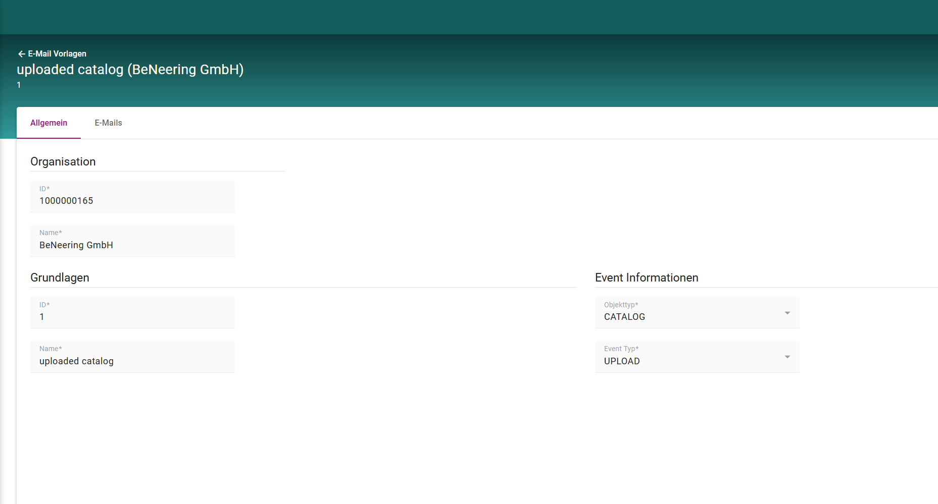Click the Grundlagen Name field uploaded catalog
938x504 pixels.
[132, 357]
